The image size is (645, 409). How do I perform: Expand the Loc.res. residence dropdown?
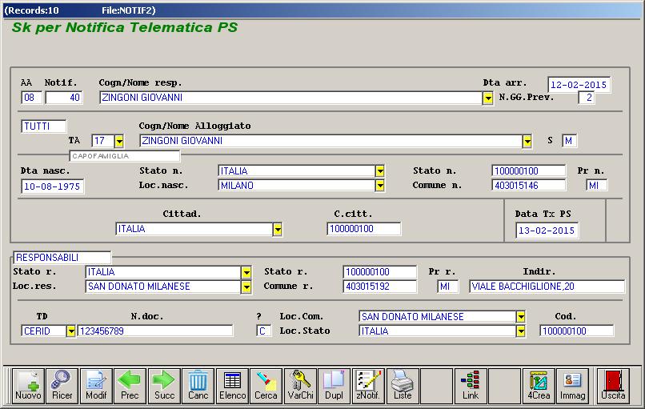pyautogui.click(x=246, y=287)
